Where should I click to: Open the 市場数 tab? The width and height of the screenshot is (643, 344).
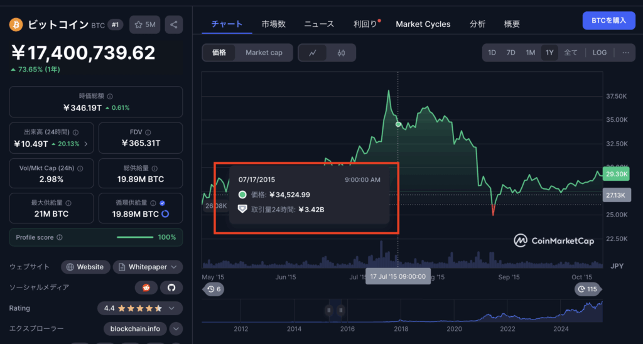(x=274, y=24)
